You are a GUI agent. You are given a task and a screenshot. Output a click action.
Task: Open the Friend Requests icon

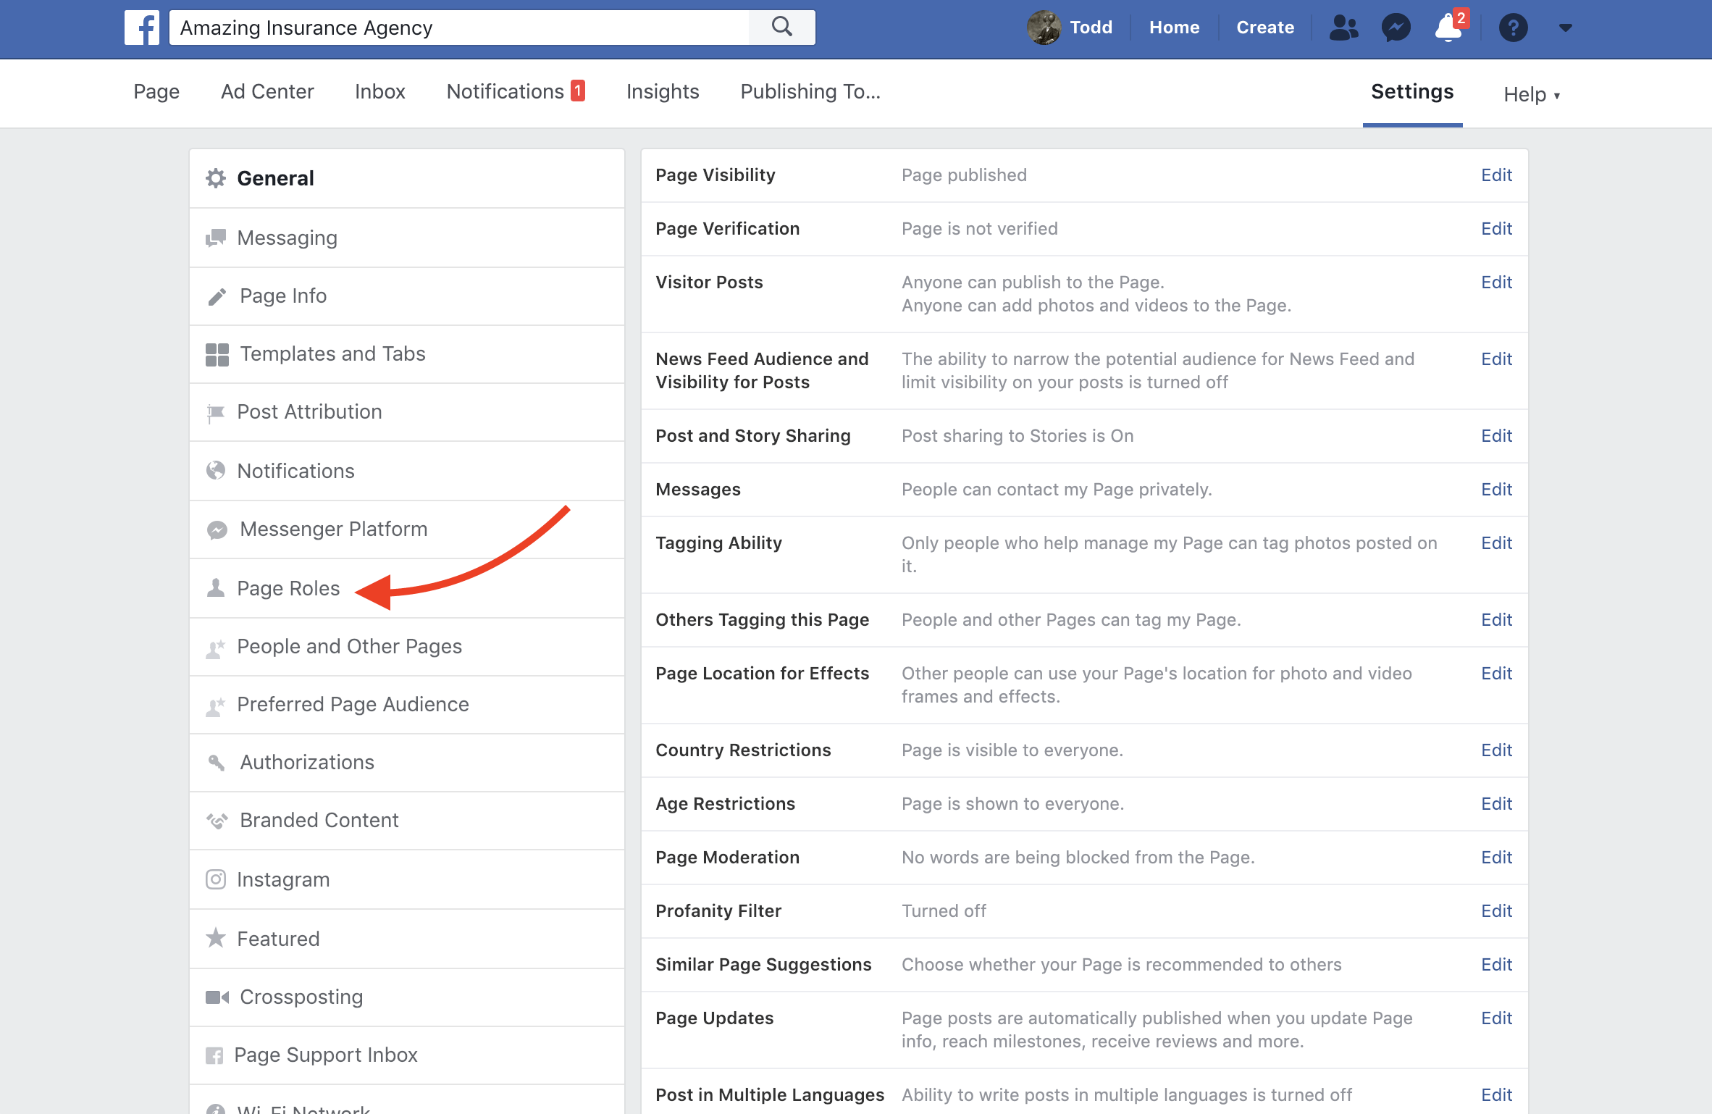click(x=1343, y=28)
